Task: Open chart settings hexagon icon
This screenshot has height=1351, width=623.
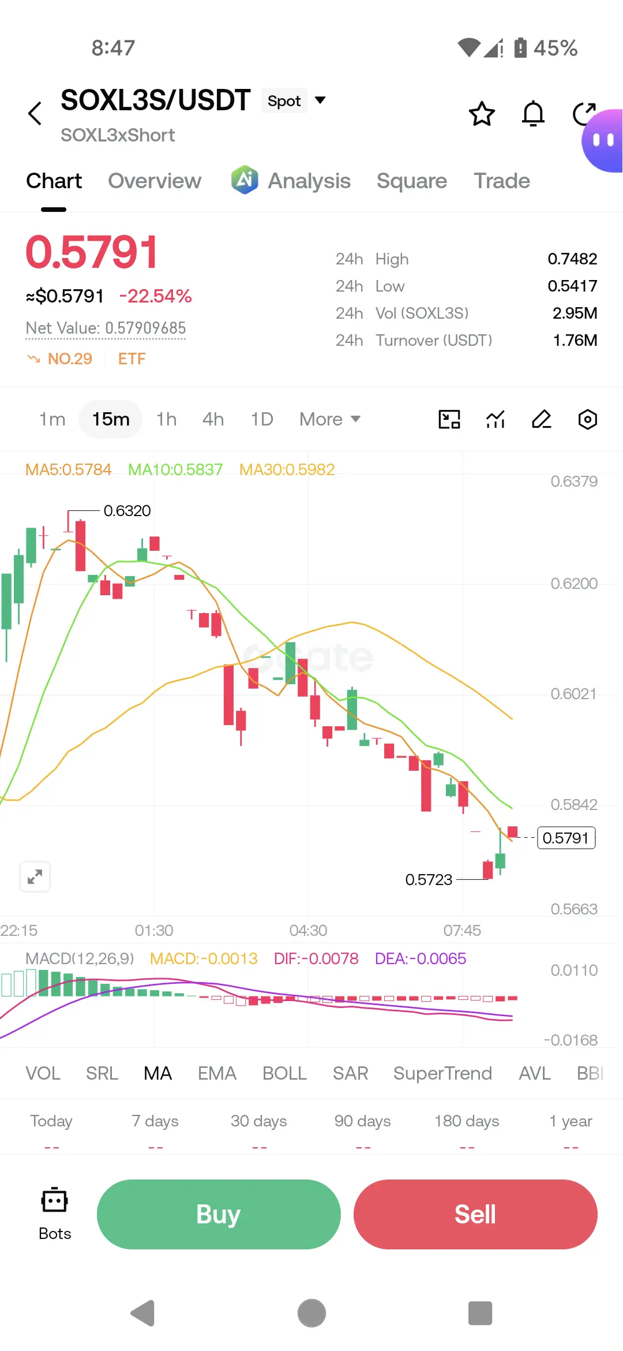Action: click(x=587, y=419)
